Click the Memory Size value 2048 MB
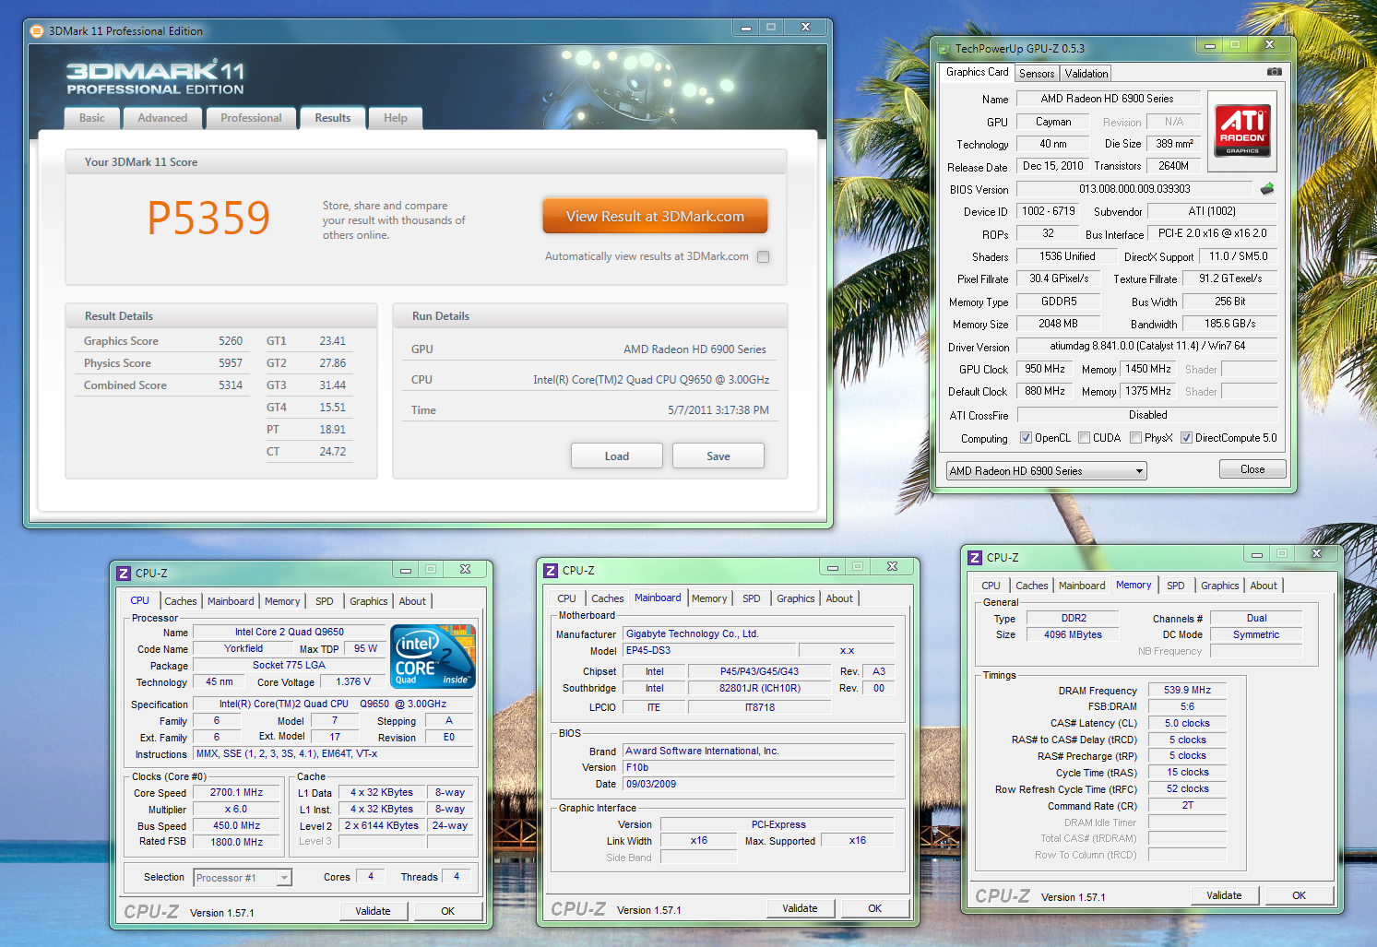Screen dimensions: 1377x947 [1058, 325]
